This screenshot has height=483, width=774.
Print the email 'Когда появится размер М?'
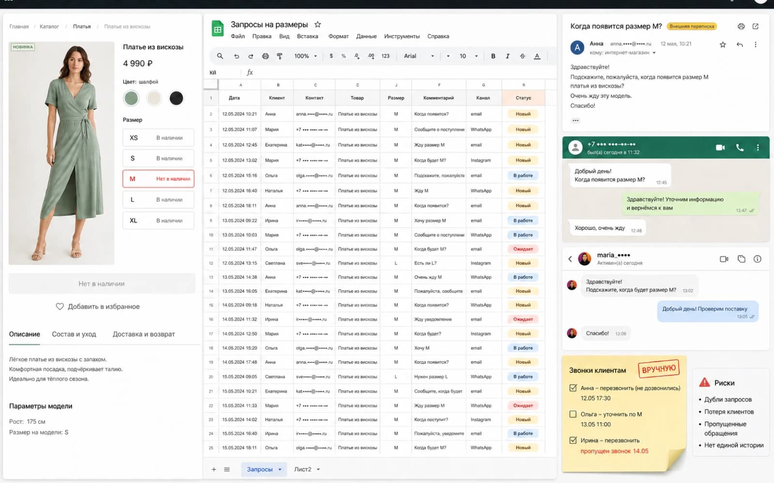pos(741,26)
